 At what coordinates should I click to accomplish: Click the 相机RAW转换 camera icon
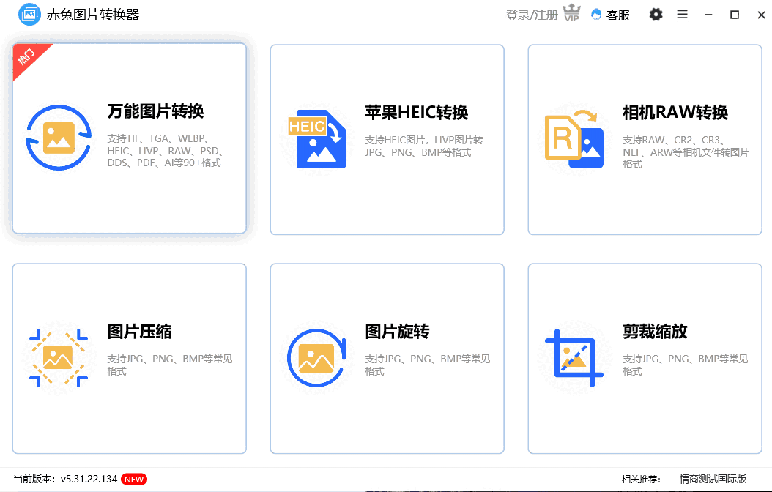click(574, 139)
